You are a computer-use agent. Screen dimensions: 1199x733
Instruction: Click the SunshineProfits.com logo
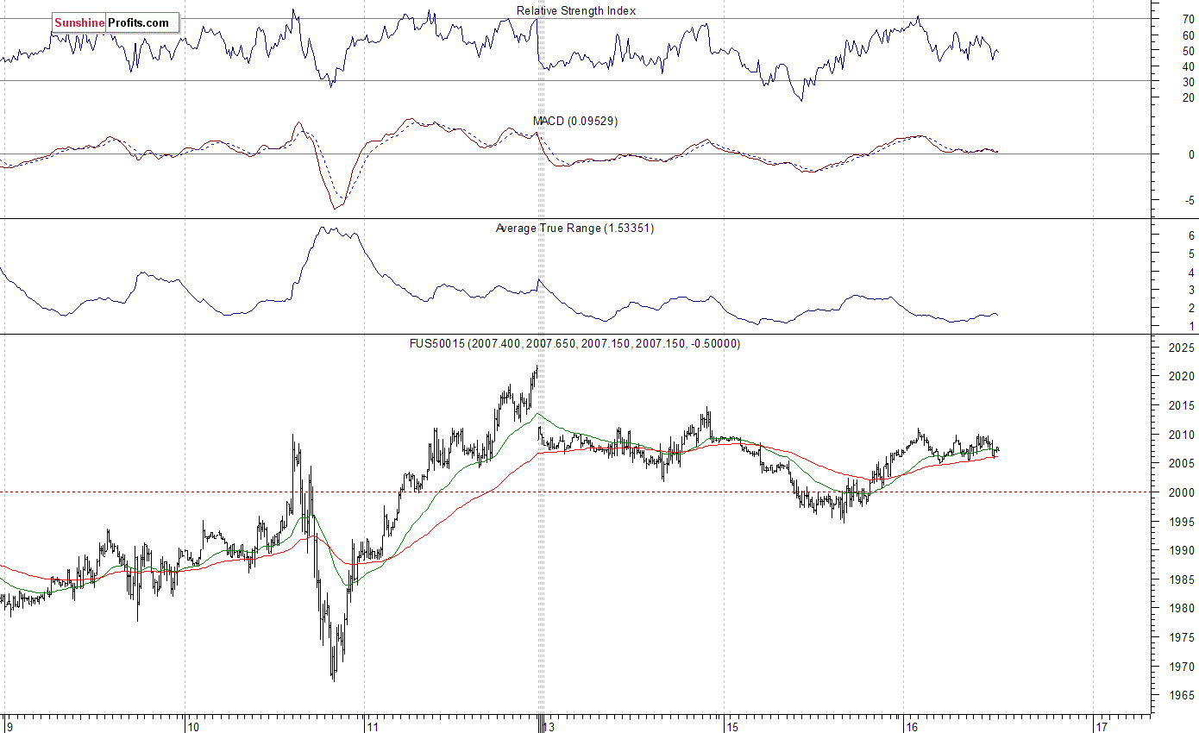click(115, 22)
